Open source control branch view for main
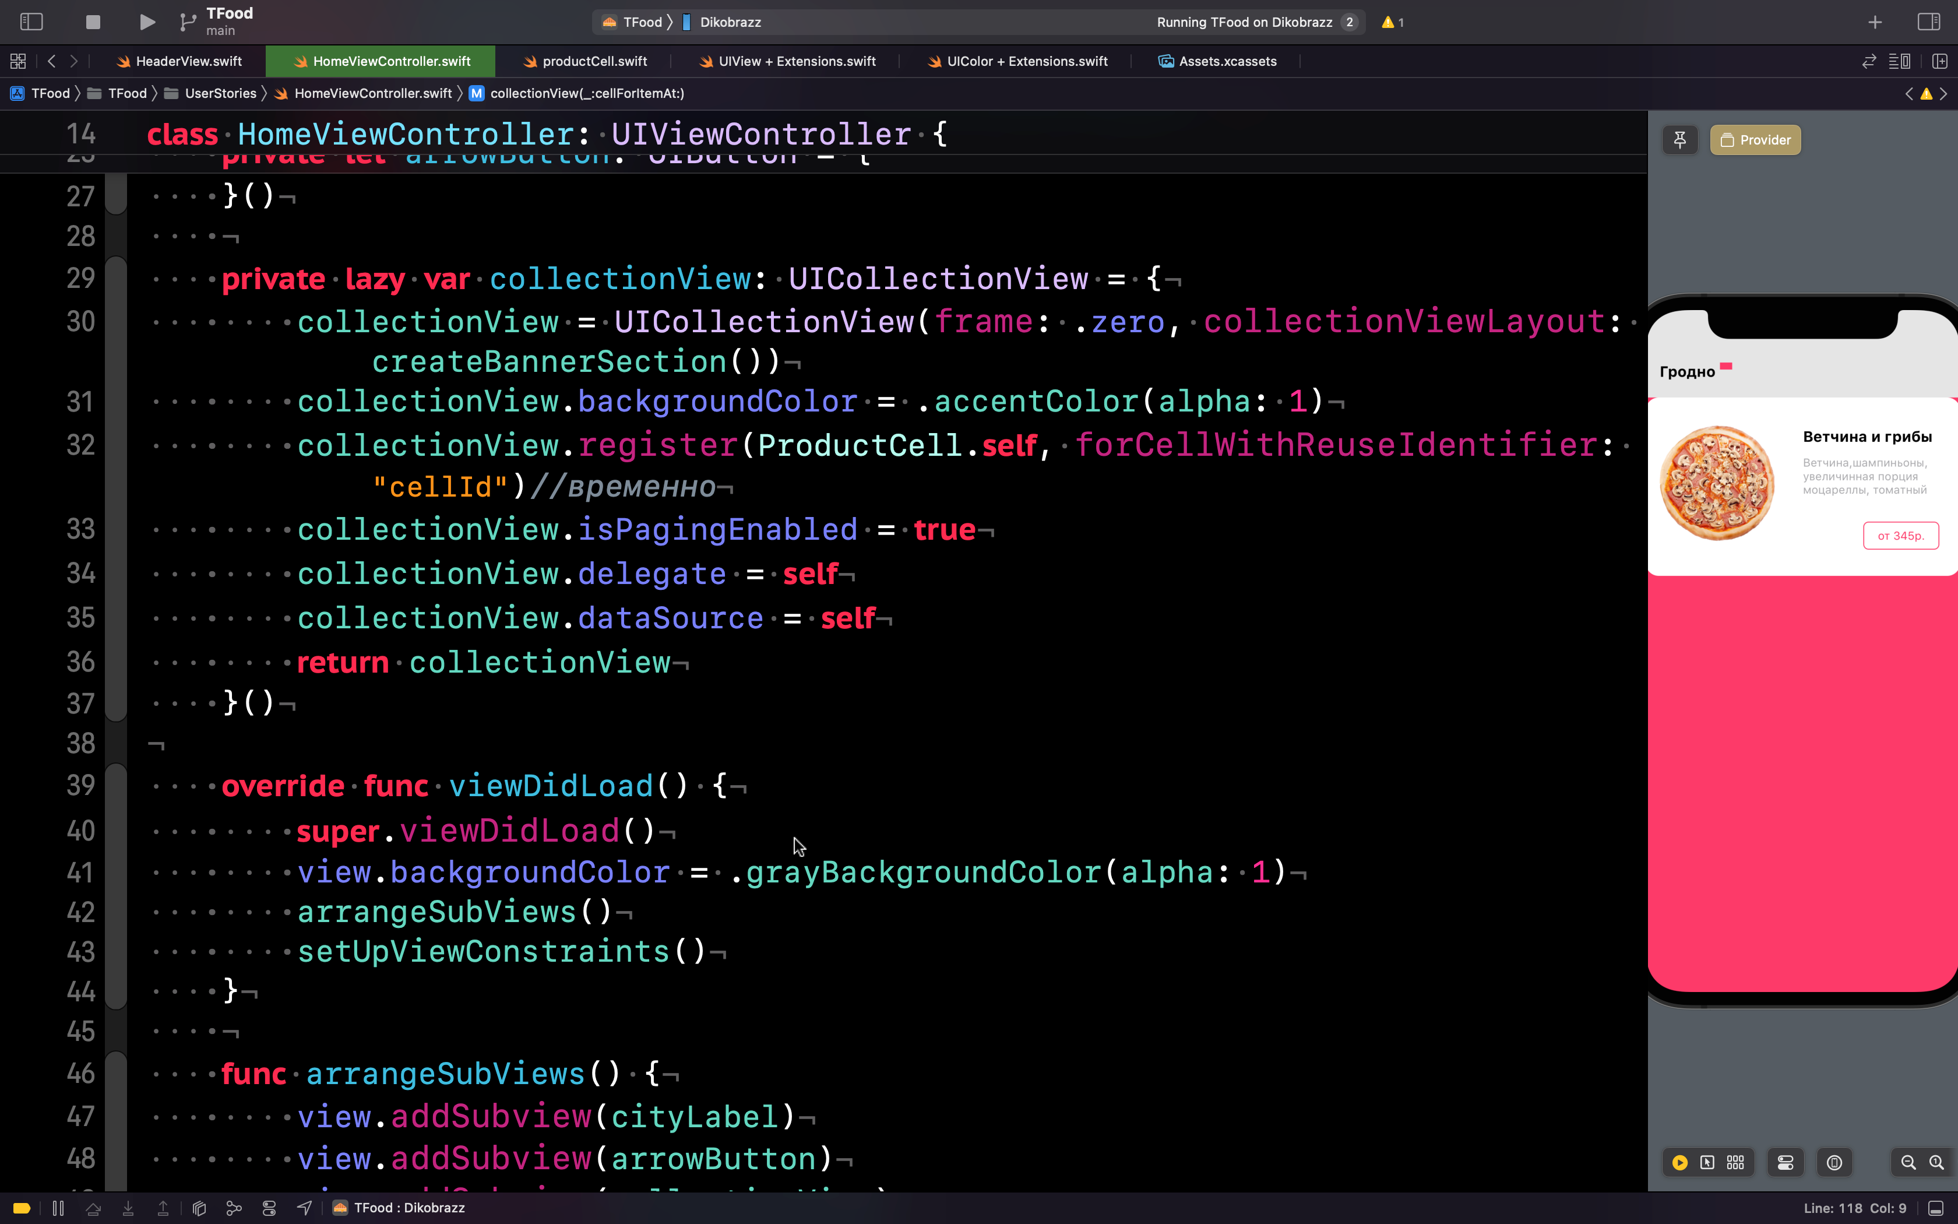1958x1224 pixels. click(188, 22)
